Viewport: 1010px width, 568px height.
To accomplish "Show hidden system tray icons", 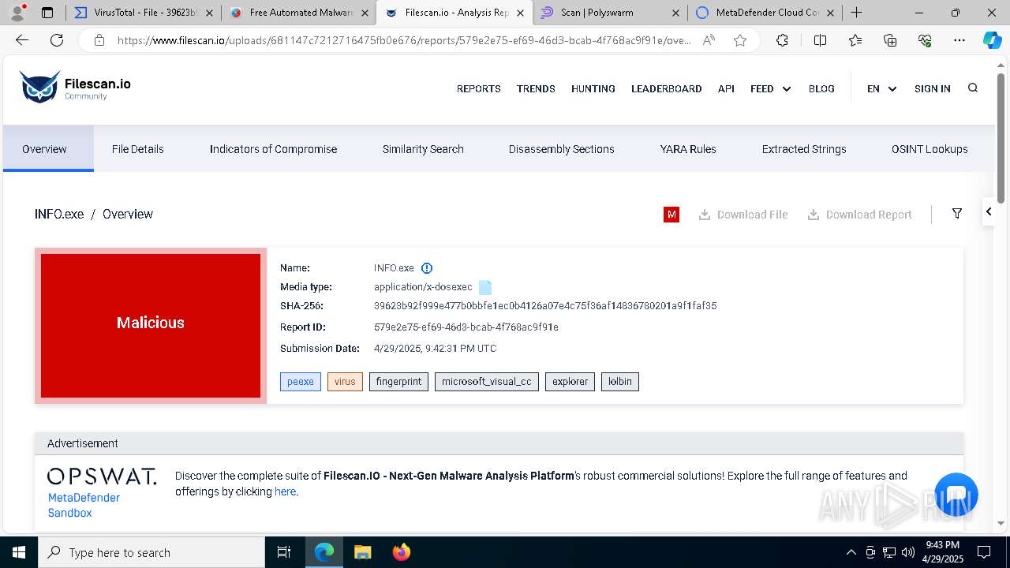I will point(851,552).
